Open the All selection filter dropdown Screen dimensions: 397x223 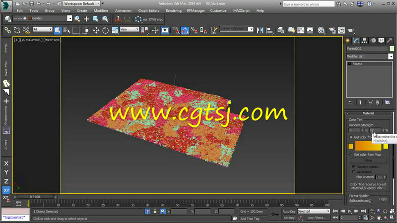click(43, 29)
